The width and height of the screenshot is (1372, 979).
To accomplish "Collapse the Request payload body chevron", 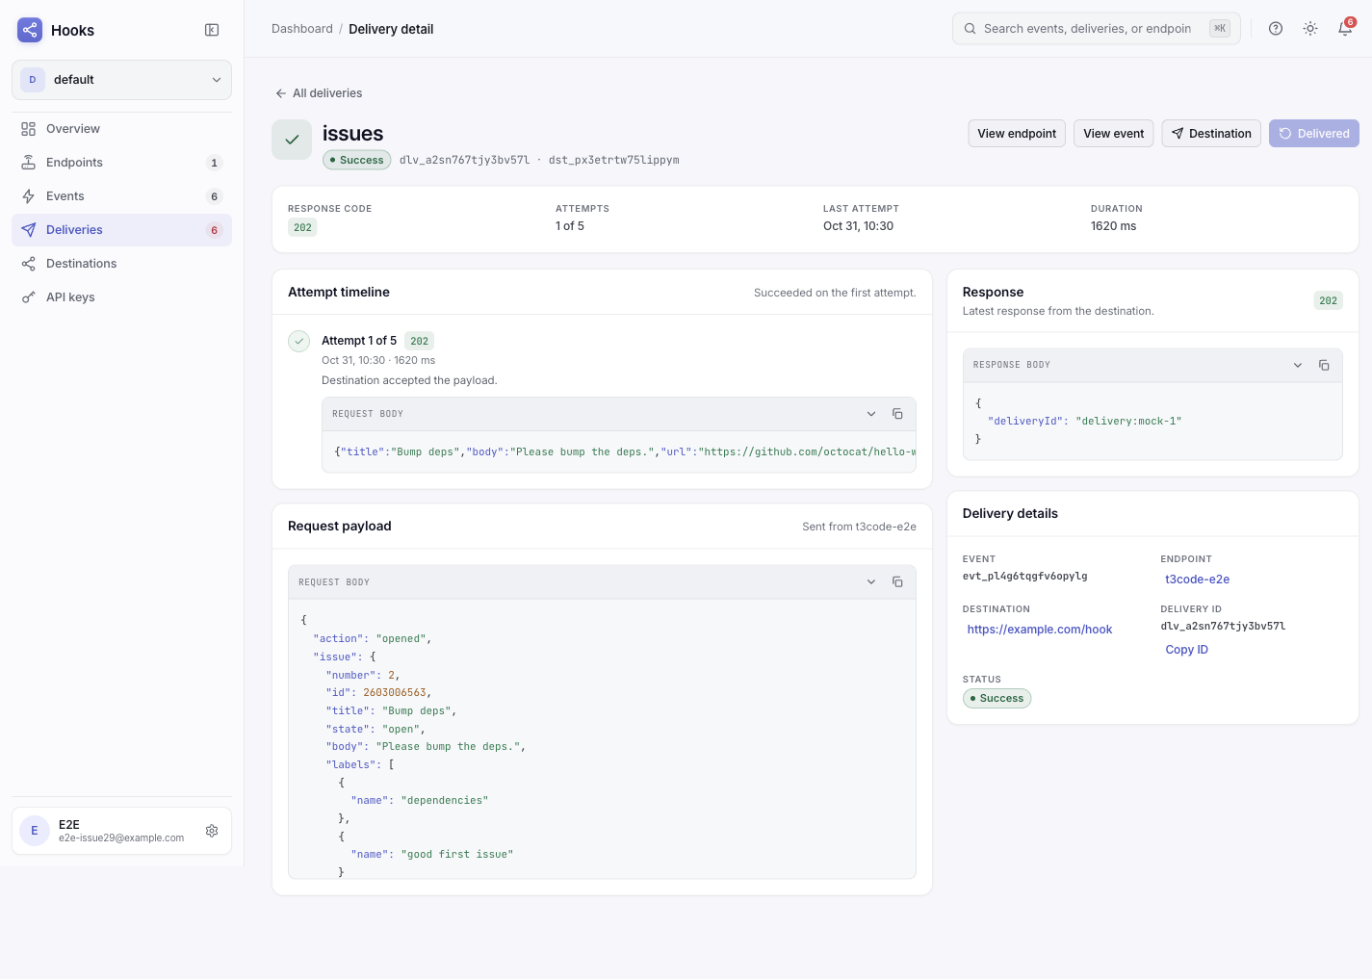I will click(x=871, y=582).
